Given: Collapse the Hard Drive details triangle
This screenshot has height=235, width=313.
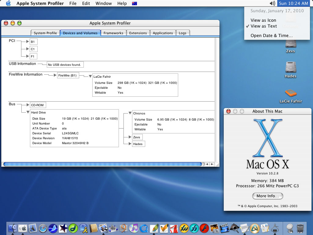Looking at the screenshot, I should [28, 112].
